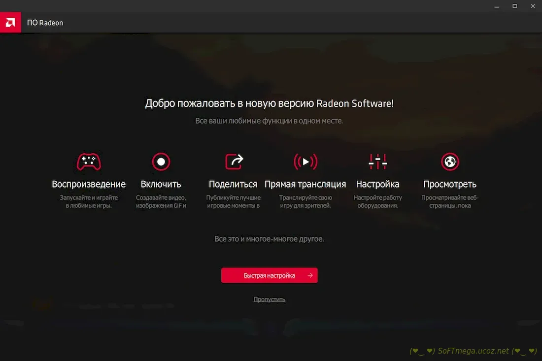This screenshot has height=361, width=542.
Task: Click the Воспроизведение feature heading
Action: [x=89, y=184]
